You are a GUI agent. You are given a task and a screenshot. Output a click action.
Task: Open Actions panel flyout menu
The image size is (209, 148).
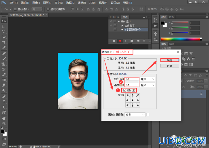click(x=149, y=17)
